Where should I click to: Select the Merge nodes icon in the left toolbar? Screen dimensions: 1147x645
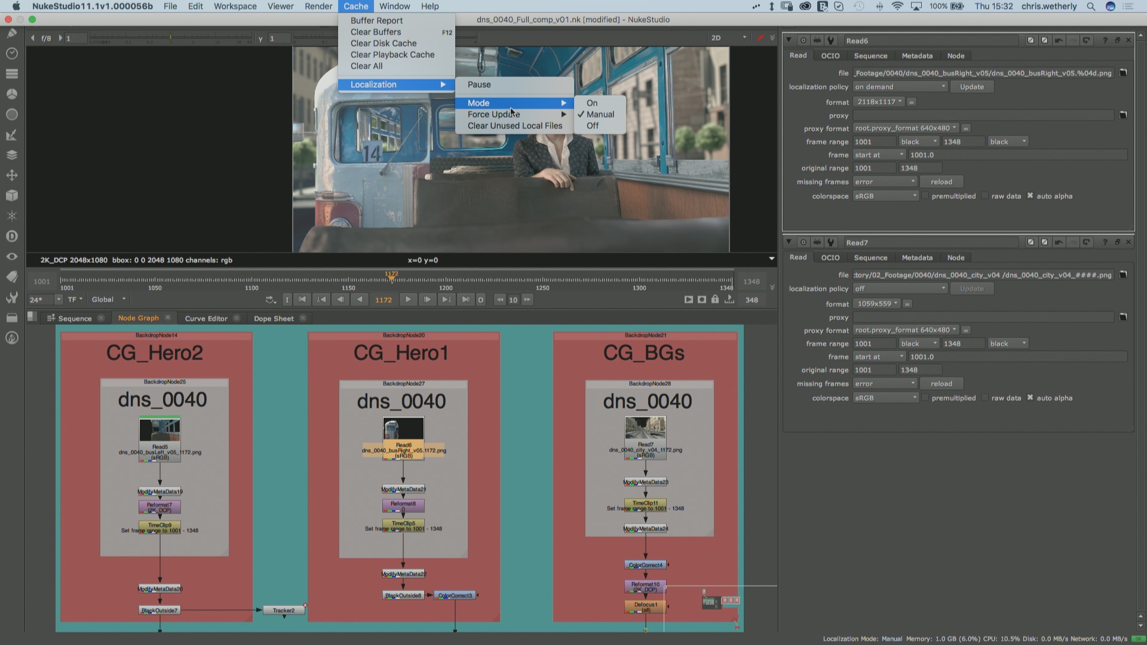point(11,155)
